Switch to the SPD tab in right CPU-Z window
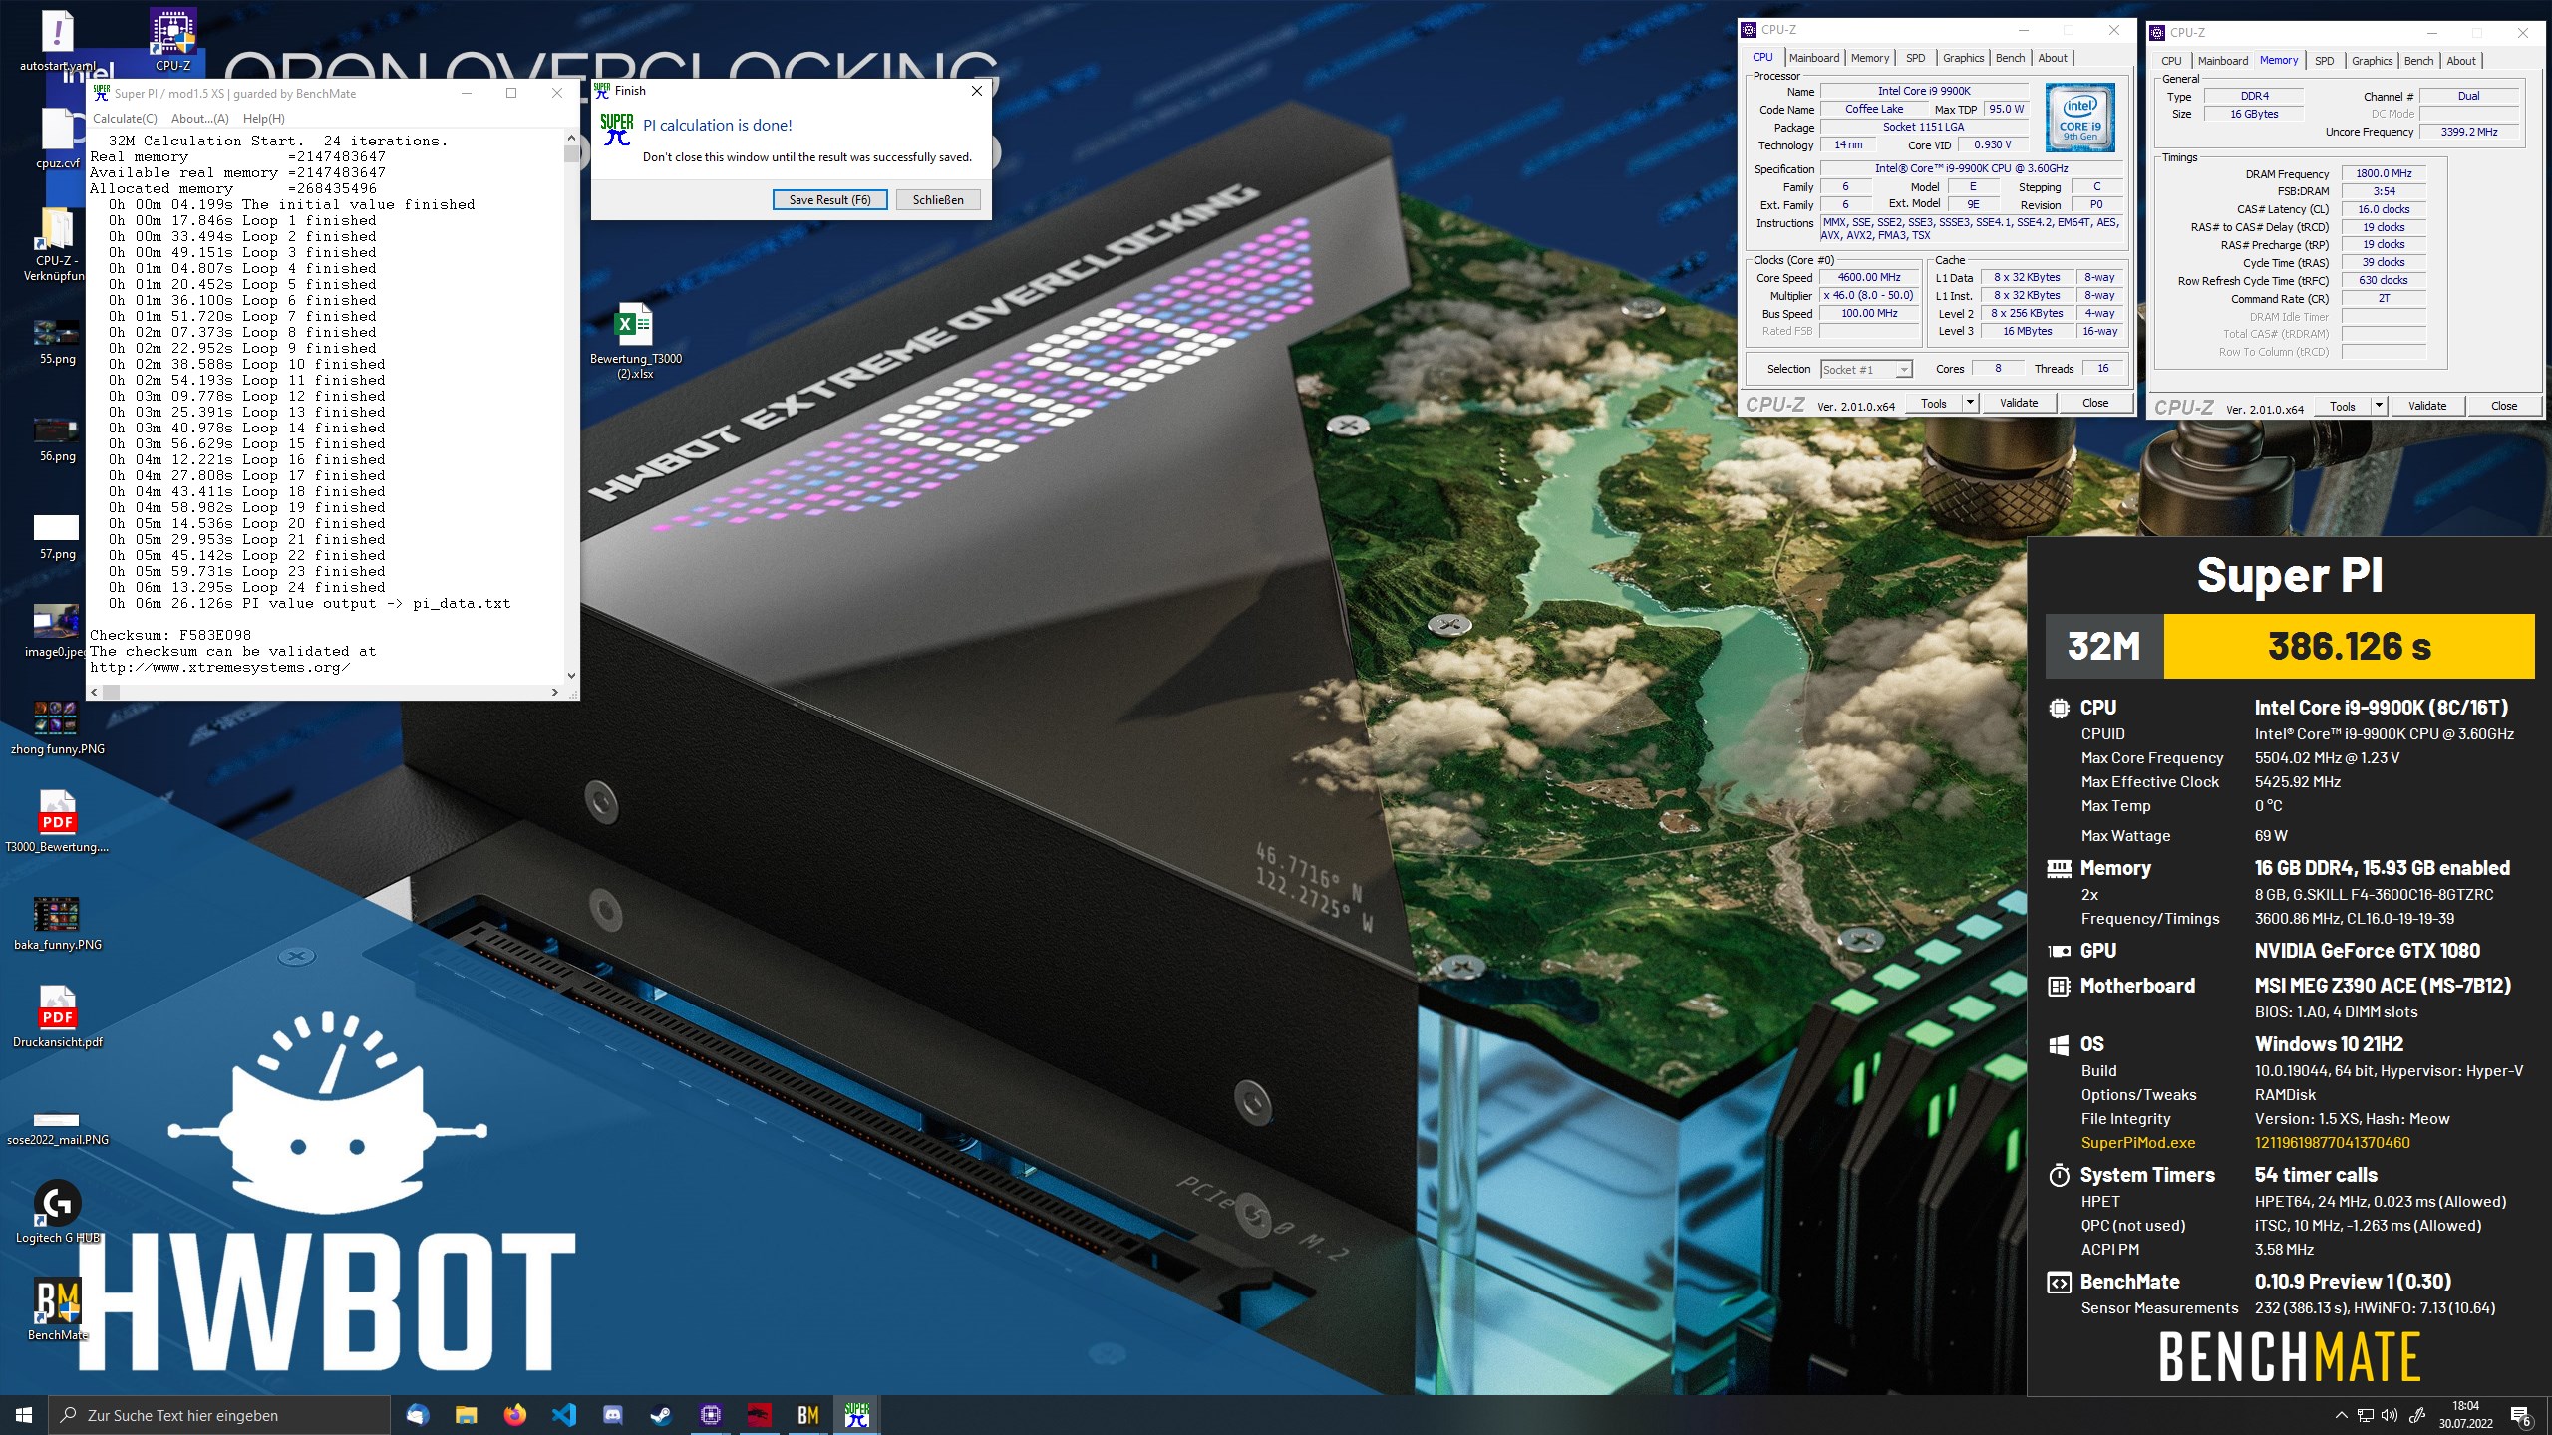 pyautogui.click(x=2324, y=61)
